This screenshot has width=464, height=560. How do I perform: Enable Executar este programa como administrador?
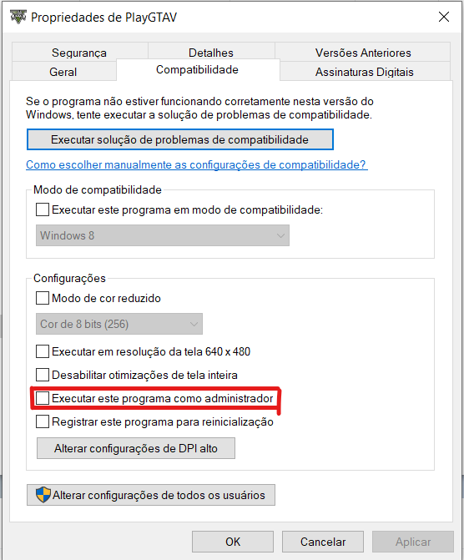(x=43, y=398)
